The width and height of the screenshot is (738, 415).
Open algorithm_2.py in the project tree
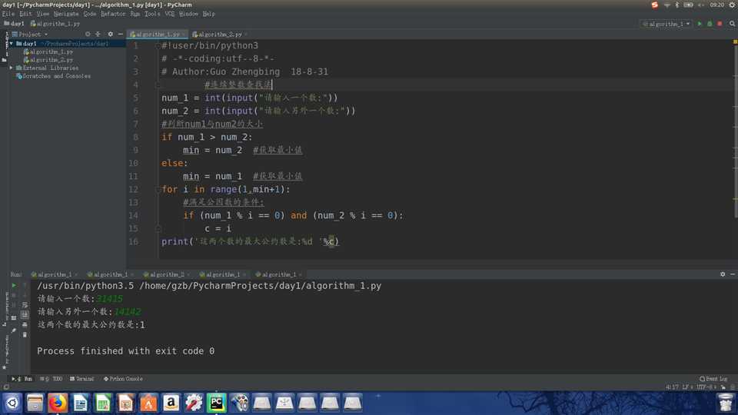pyautogui.click(x=48, y=60)
